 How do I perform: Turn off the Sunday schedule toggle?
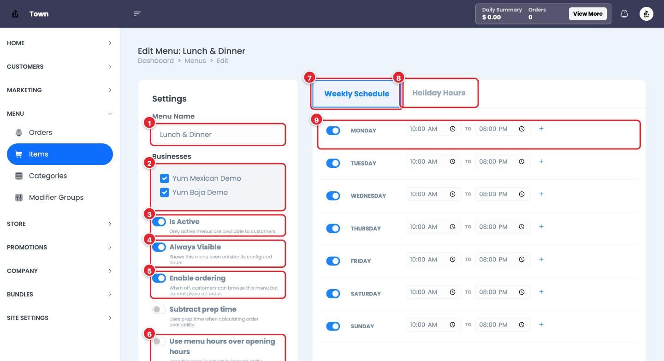point(333,326)
